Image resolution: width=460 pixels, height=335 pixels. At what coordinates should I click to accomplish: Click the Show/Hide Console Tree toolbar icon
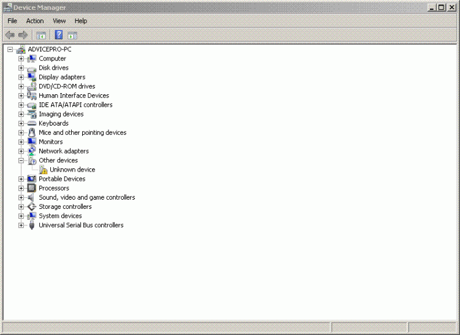pos(41,36)
